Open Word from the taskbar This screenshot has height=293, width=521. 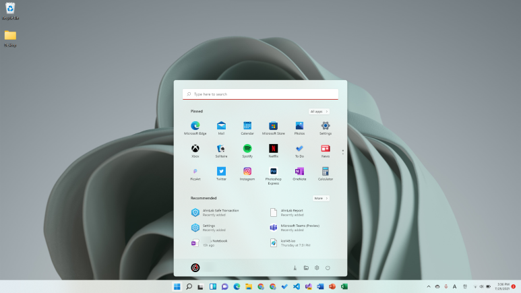(x=320, y=286)
